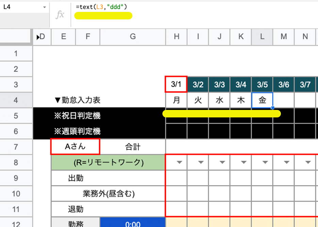318x227 pixels.
Task: Select column M header
Action: (284, 37)
